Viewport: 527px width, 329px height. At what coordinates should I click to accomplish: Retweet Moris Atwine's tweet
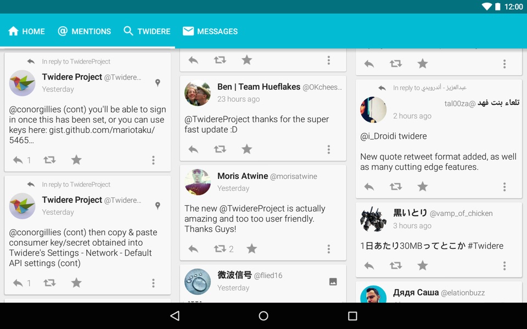(x=220, y=249)
